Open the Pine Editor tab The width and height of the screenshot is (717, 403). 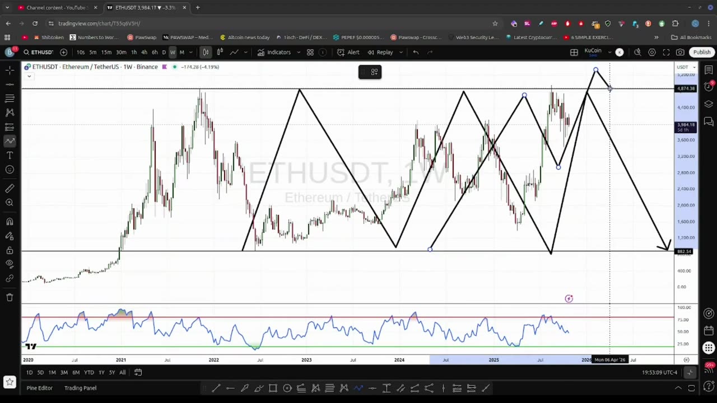(x=39, y=388)
